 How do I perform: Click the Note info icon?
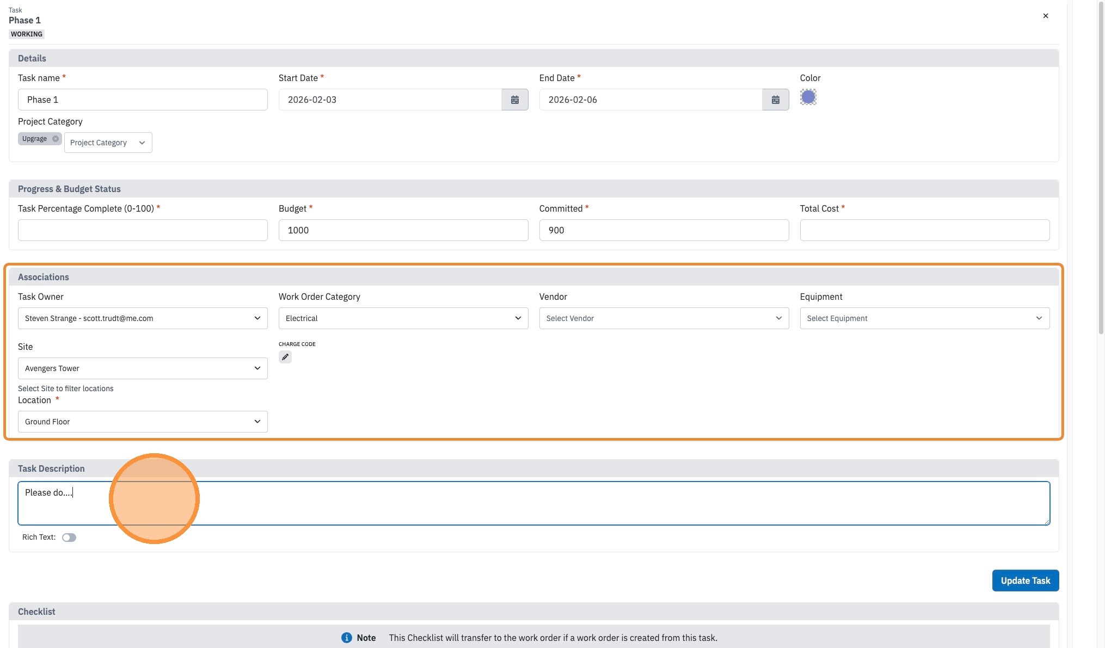[x=346, y=638]
